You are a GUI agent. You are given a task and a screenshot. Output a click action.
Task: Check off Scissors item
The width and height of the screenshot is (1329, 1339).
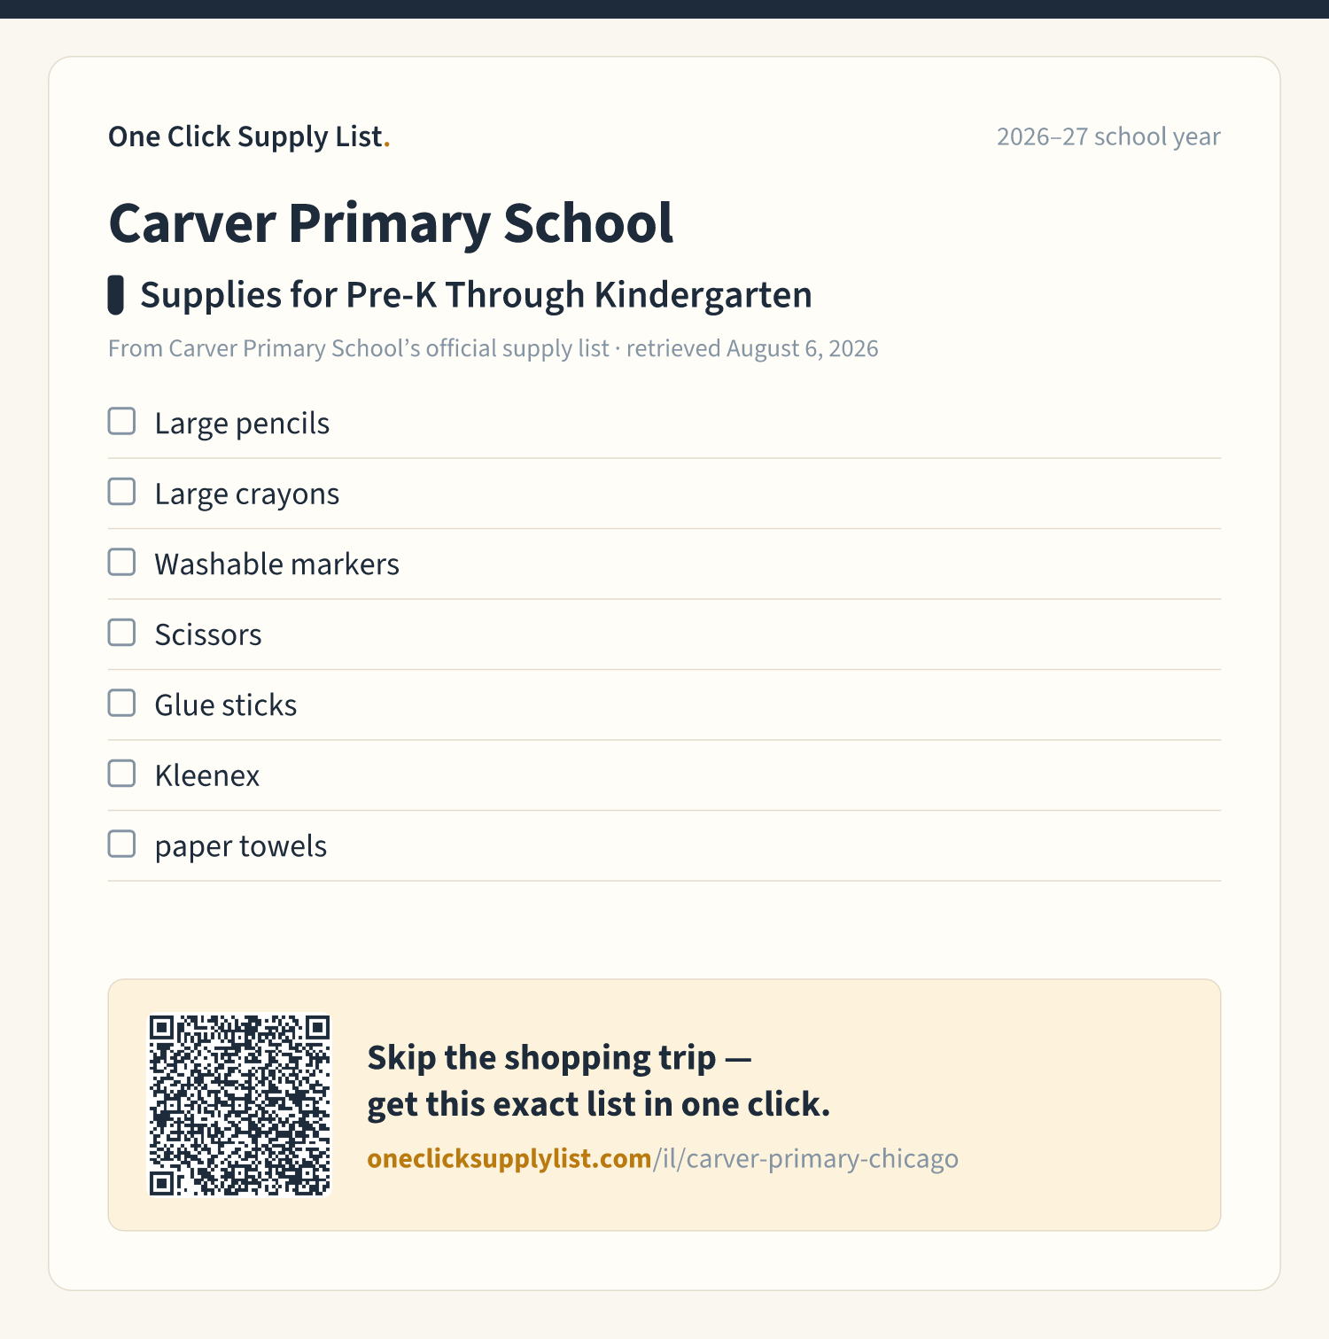coord(121,633)
